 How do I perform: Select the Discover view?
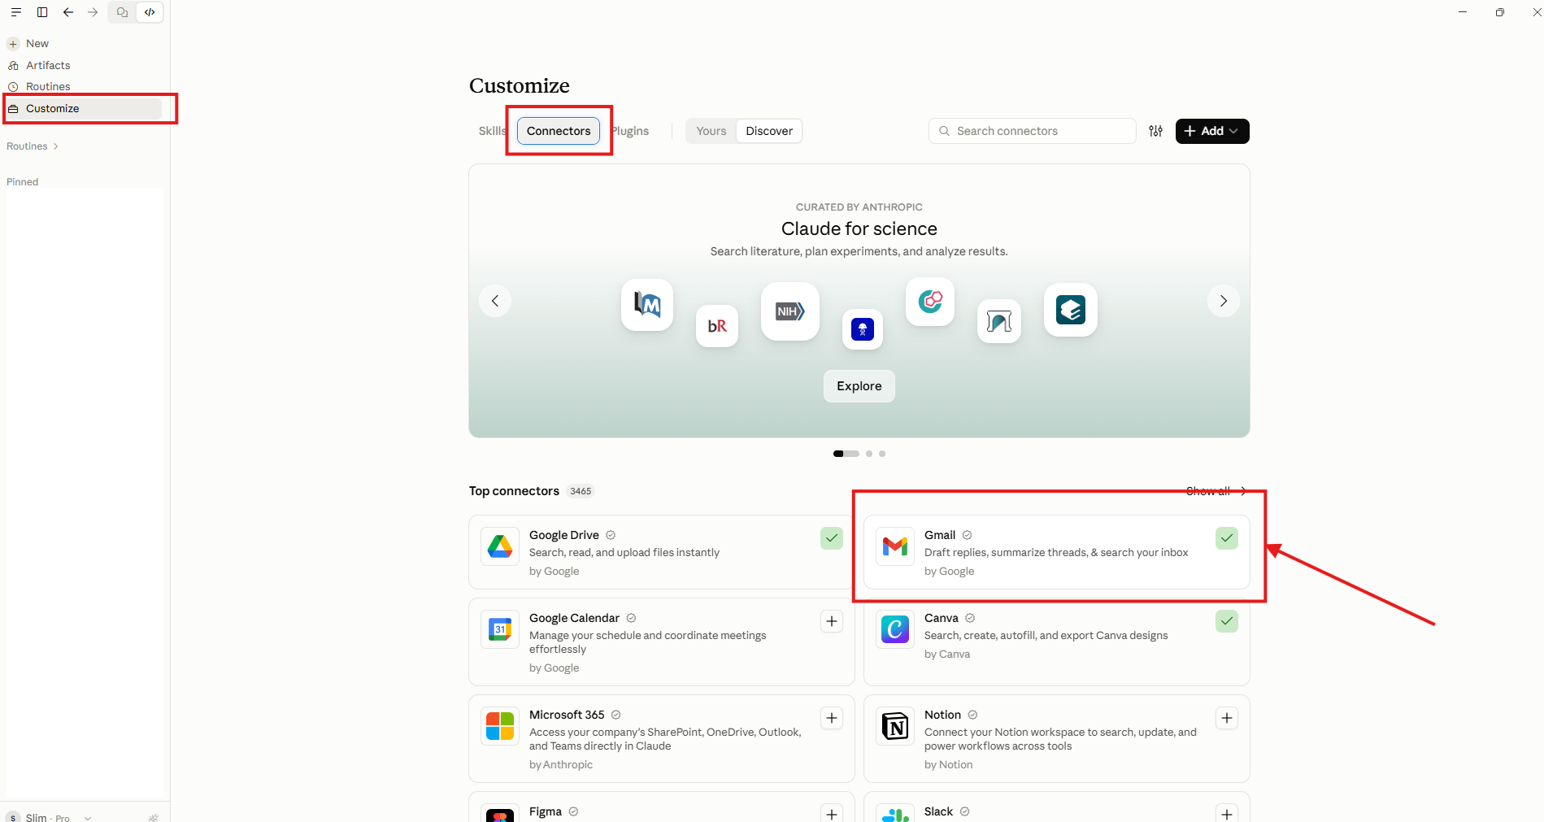click(x=769, y=131)
